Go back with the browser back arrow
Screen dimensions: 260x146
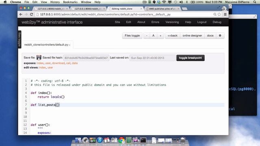[x=21, y=15]
